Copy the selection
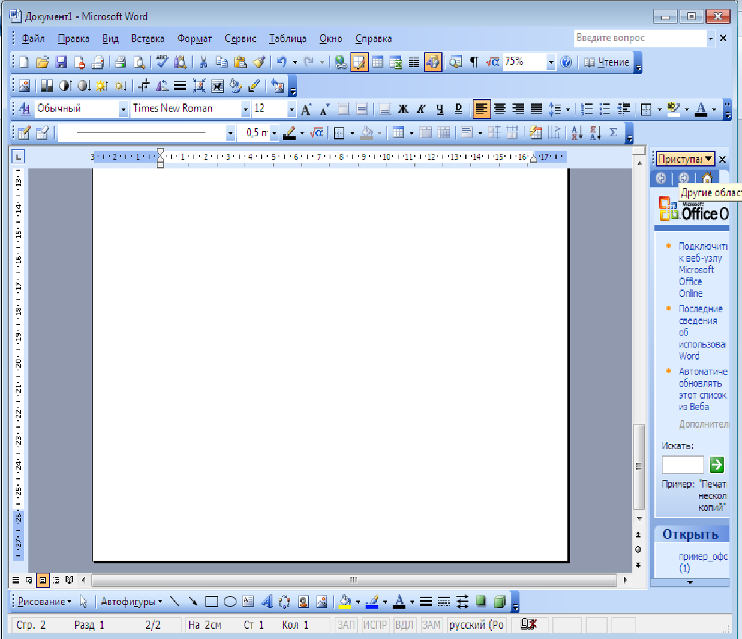Viewport: 742px width, 639px height. coord(221,62)
